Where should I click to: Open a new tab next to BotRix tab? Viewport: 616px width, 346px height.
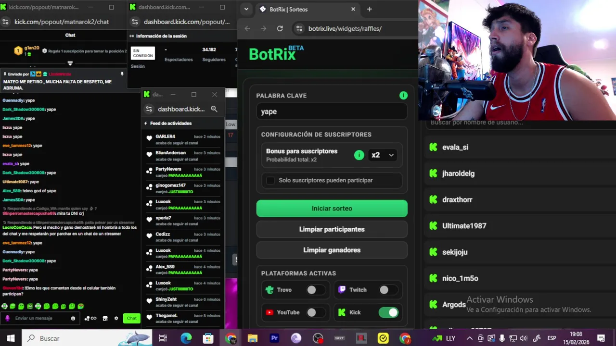[369, 9]
